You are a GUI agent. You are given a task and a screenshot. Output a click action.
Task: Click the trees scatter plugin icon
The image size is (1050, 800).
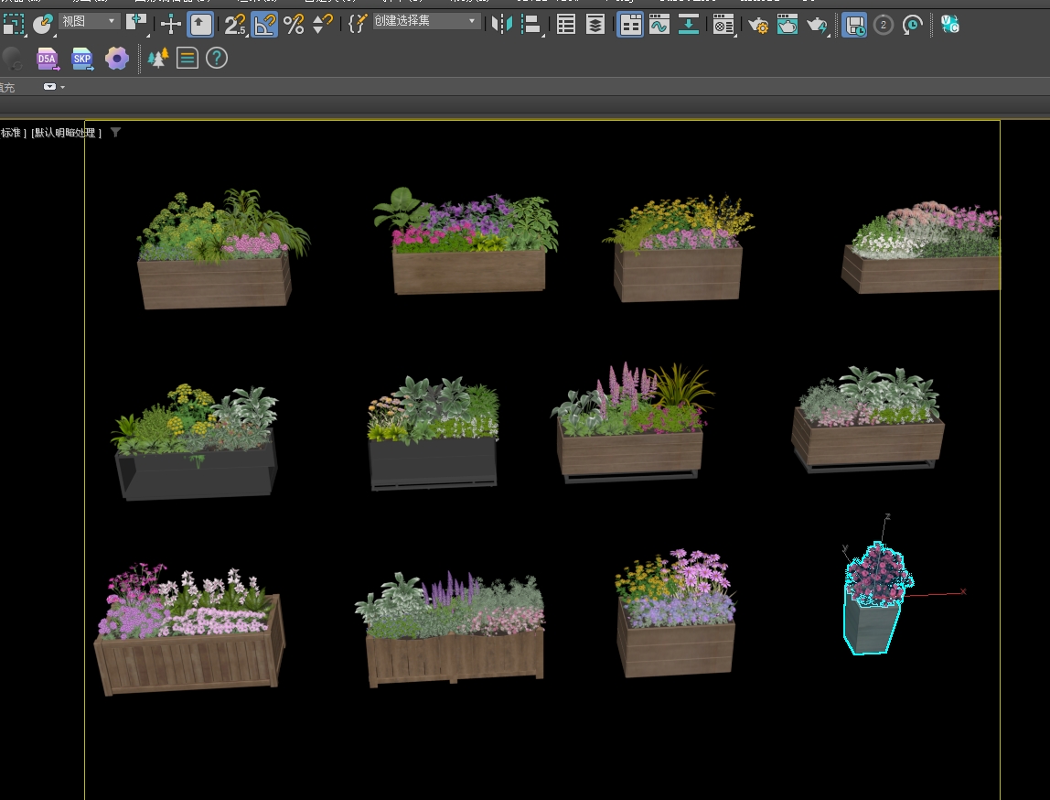pos(158,59)
